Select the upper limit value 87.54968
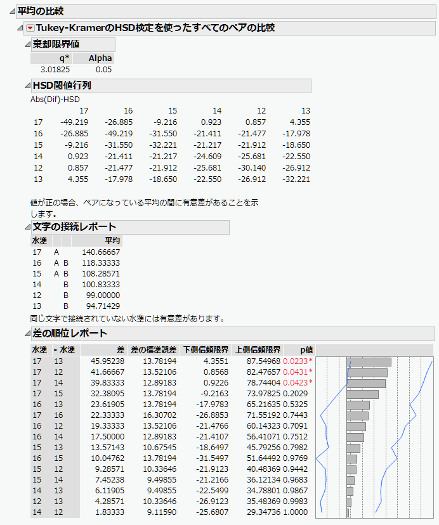 click(x=263, y=361)
